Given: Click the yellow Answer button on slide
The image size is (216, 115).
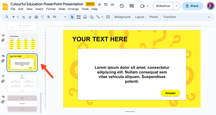Looking at the screenshot, I should 170,93.
